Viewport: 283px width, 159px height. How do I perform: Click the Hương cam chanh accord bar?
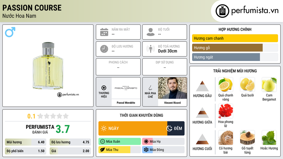point(235,38)
